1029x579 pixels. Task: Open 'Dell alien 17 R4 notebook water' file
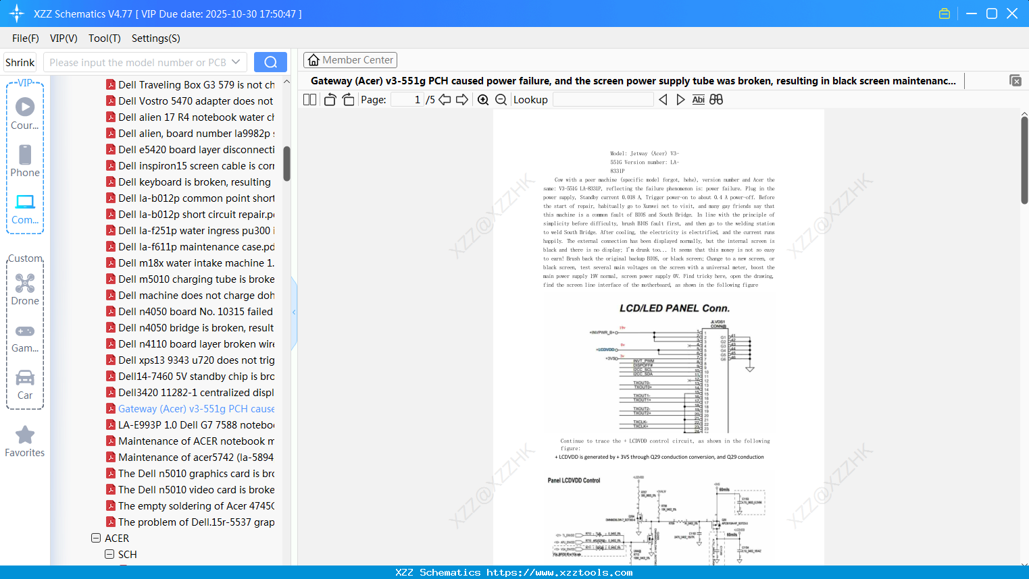(196, 117)
